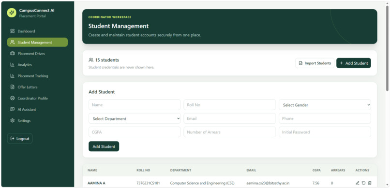
Task: Click the CampusConnect AI logo icon
Action: click(12, 13)
